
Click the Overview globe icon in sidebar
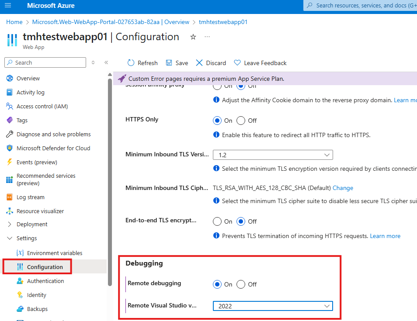[10, 78]
